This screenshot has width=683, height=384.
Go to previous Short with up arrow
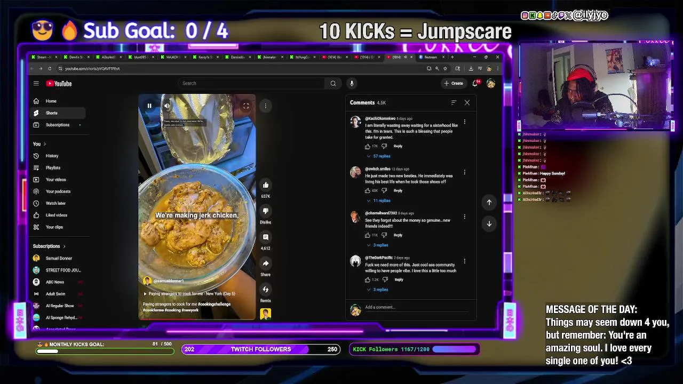(489, 202)
